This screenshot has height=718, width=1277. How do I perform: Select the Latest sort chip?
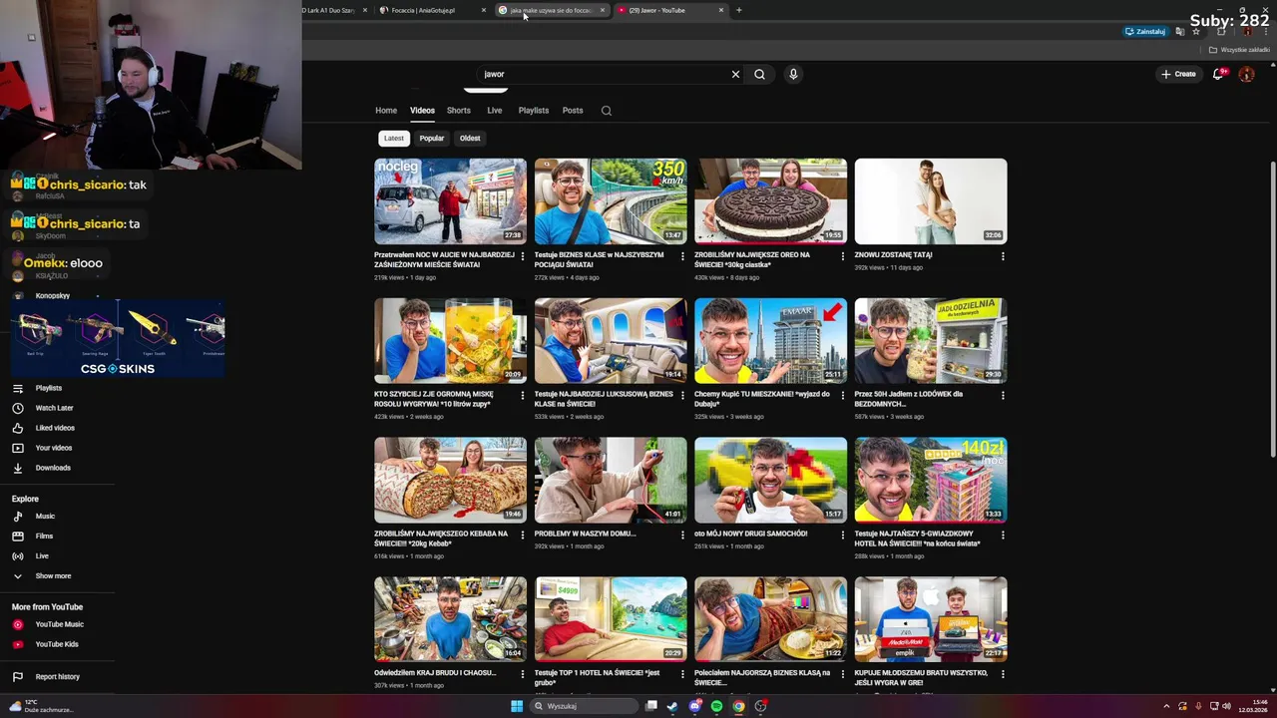[394, 139]
